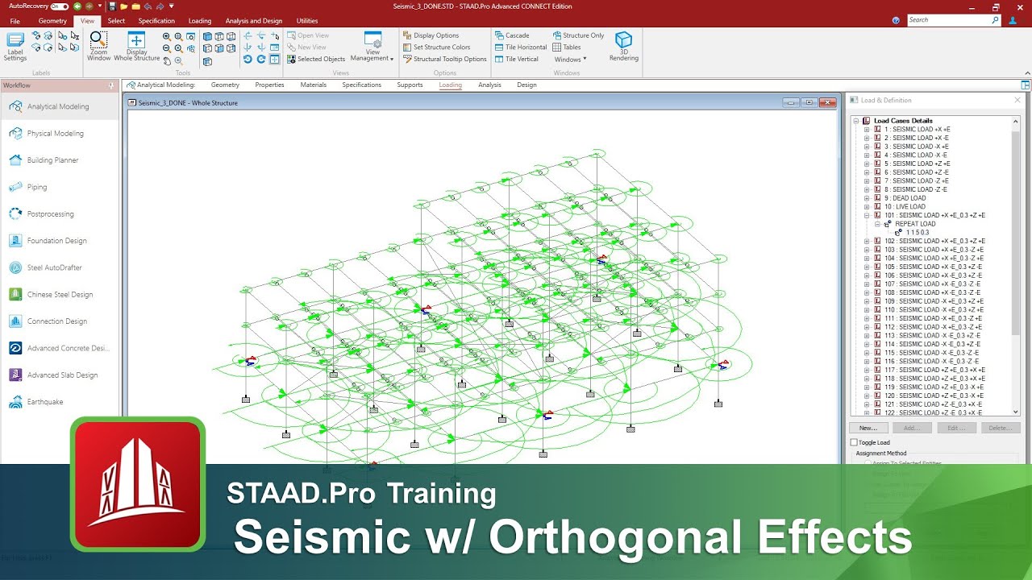
Task: Select Tile Horizontal option
Action: click(521, 47)
